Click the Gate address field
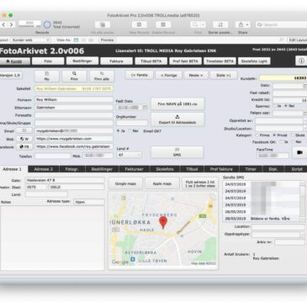This screenshot has width=307, height=307. 65,180
